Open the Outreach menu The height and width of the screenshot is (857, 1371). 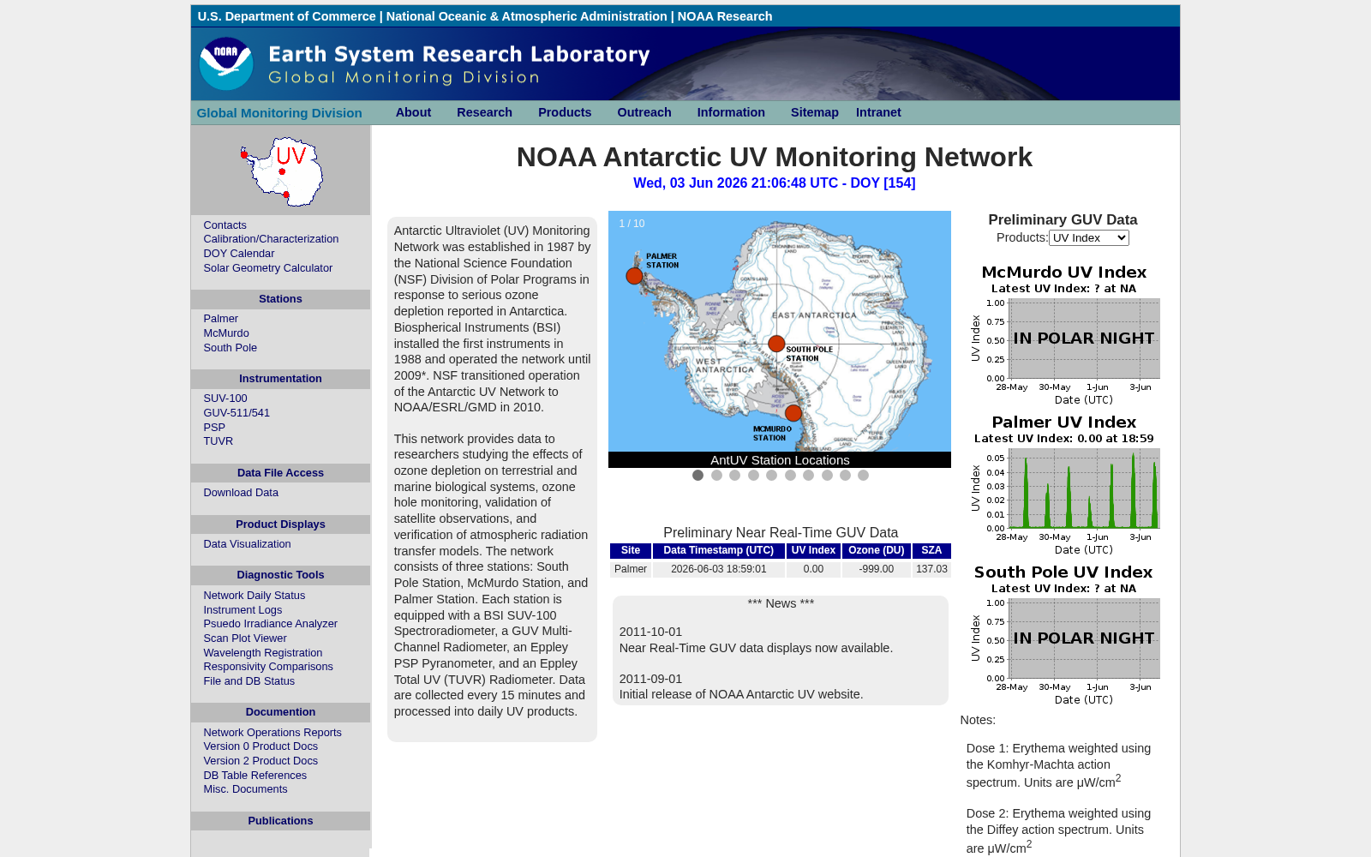coord(644,112)
